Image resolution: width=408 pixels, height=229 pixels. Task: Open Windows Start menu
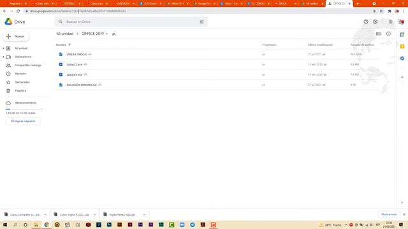click(x=5, y=225)
